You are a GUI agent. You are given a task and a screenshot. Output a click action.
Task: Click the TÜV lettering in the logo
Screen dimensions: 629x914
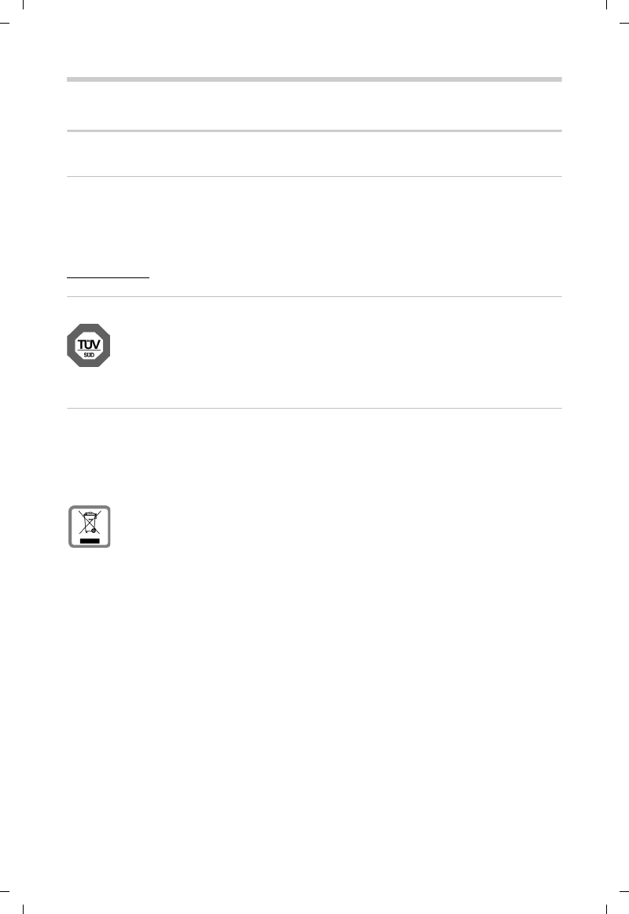coord(89,344)
